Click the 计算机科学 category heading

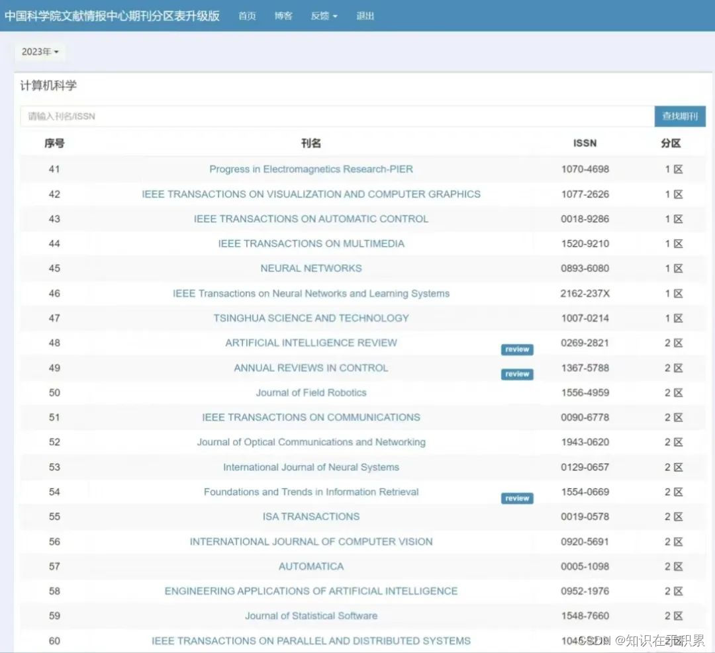click(48, 85)
